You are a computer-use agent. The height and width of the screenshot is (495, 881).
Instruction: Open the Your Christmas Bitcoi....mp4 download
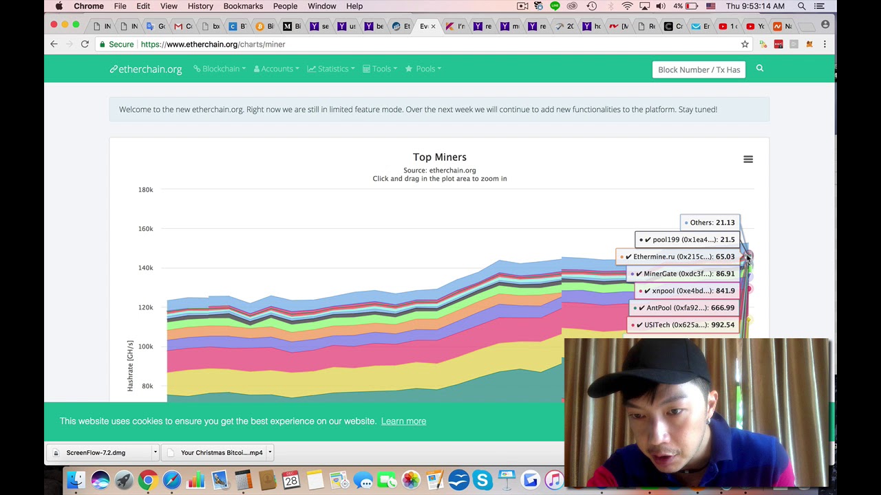pos(215,452)
